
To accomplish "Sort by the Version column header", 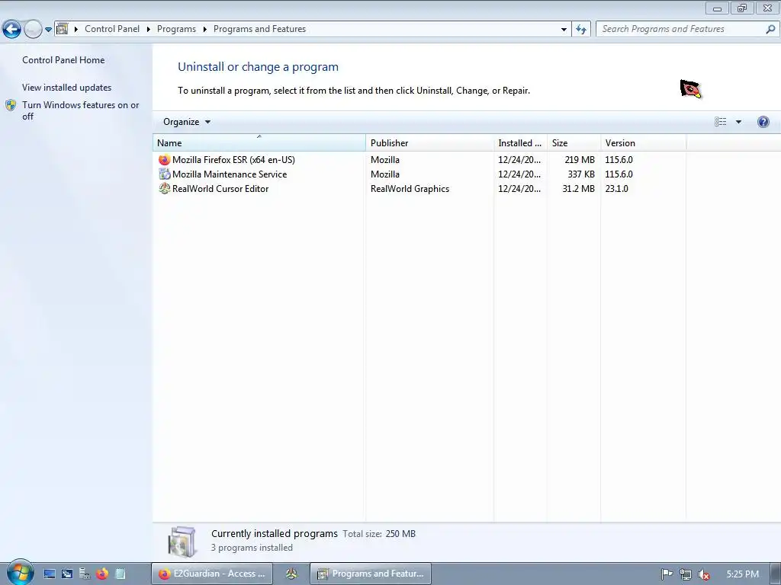I will [643, 142].
